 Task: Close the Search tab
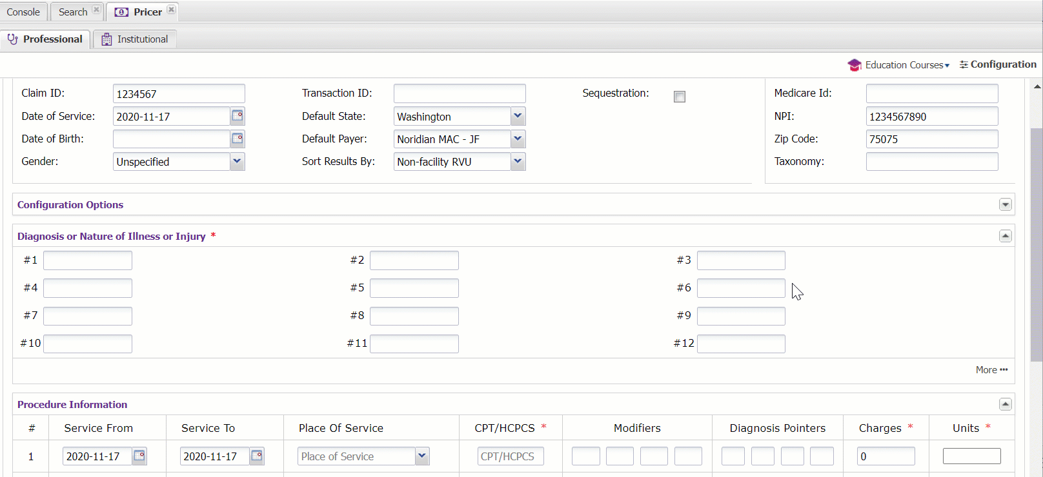96,10
